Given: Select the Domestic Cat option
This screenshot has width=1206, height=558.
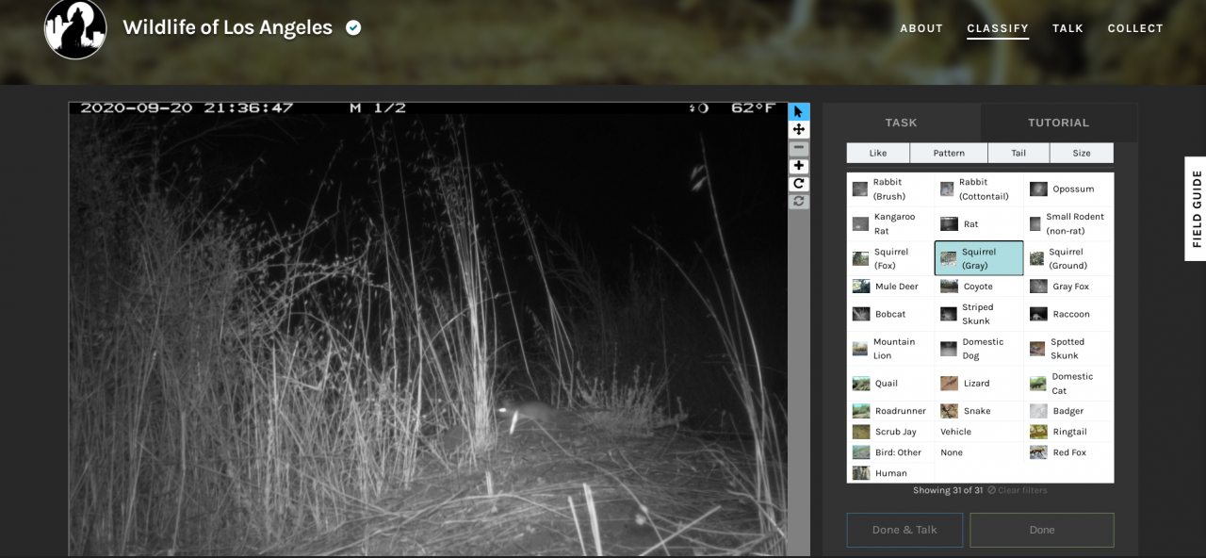Looking at the screenshot, I should (x=1068, y=384).
